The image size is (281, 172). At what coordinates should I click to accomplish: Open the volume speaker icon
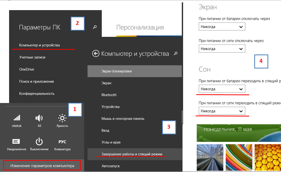pyautogui.click(x=39, y=119)
